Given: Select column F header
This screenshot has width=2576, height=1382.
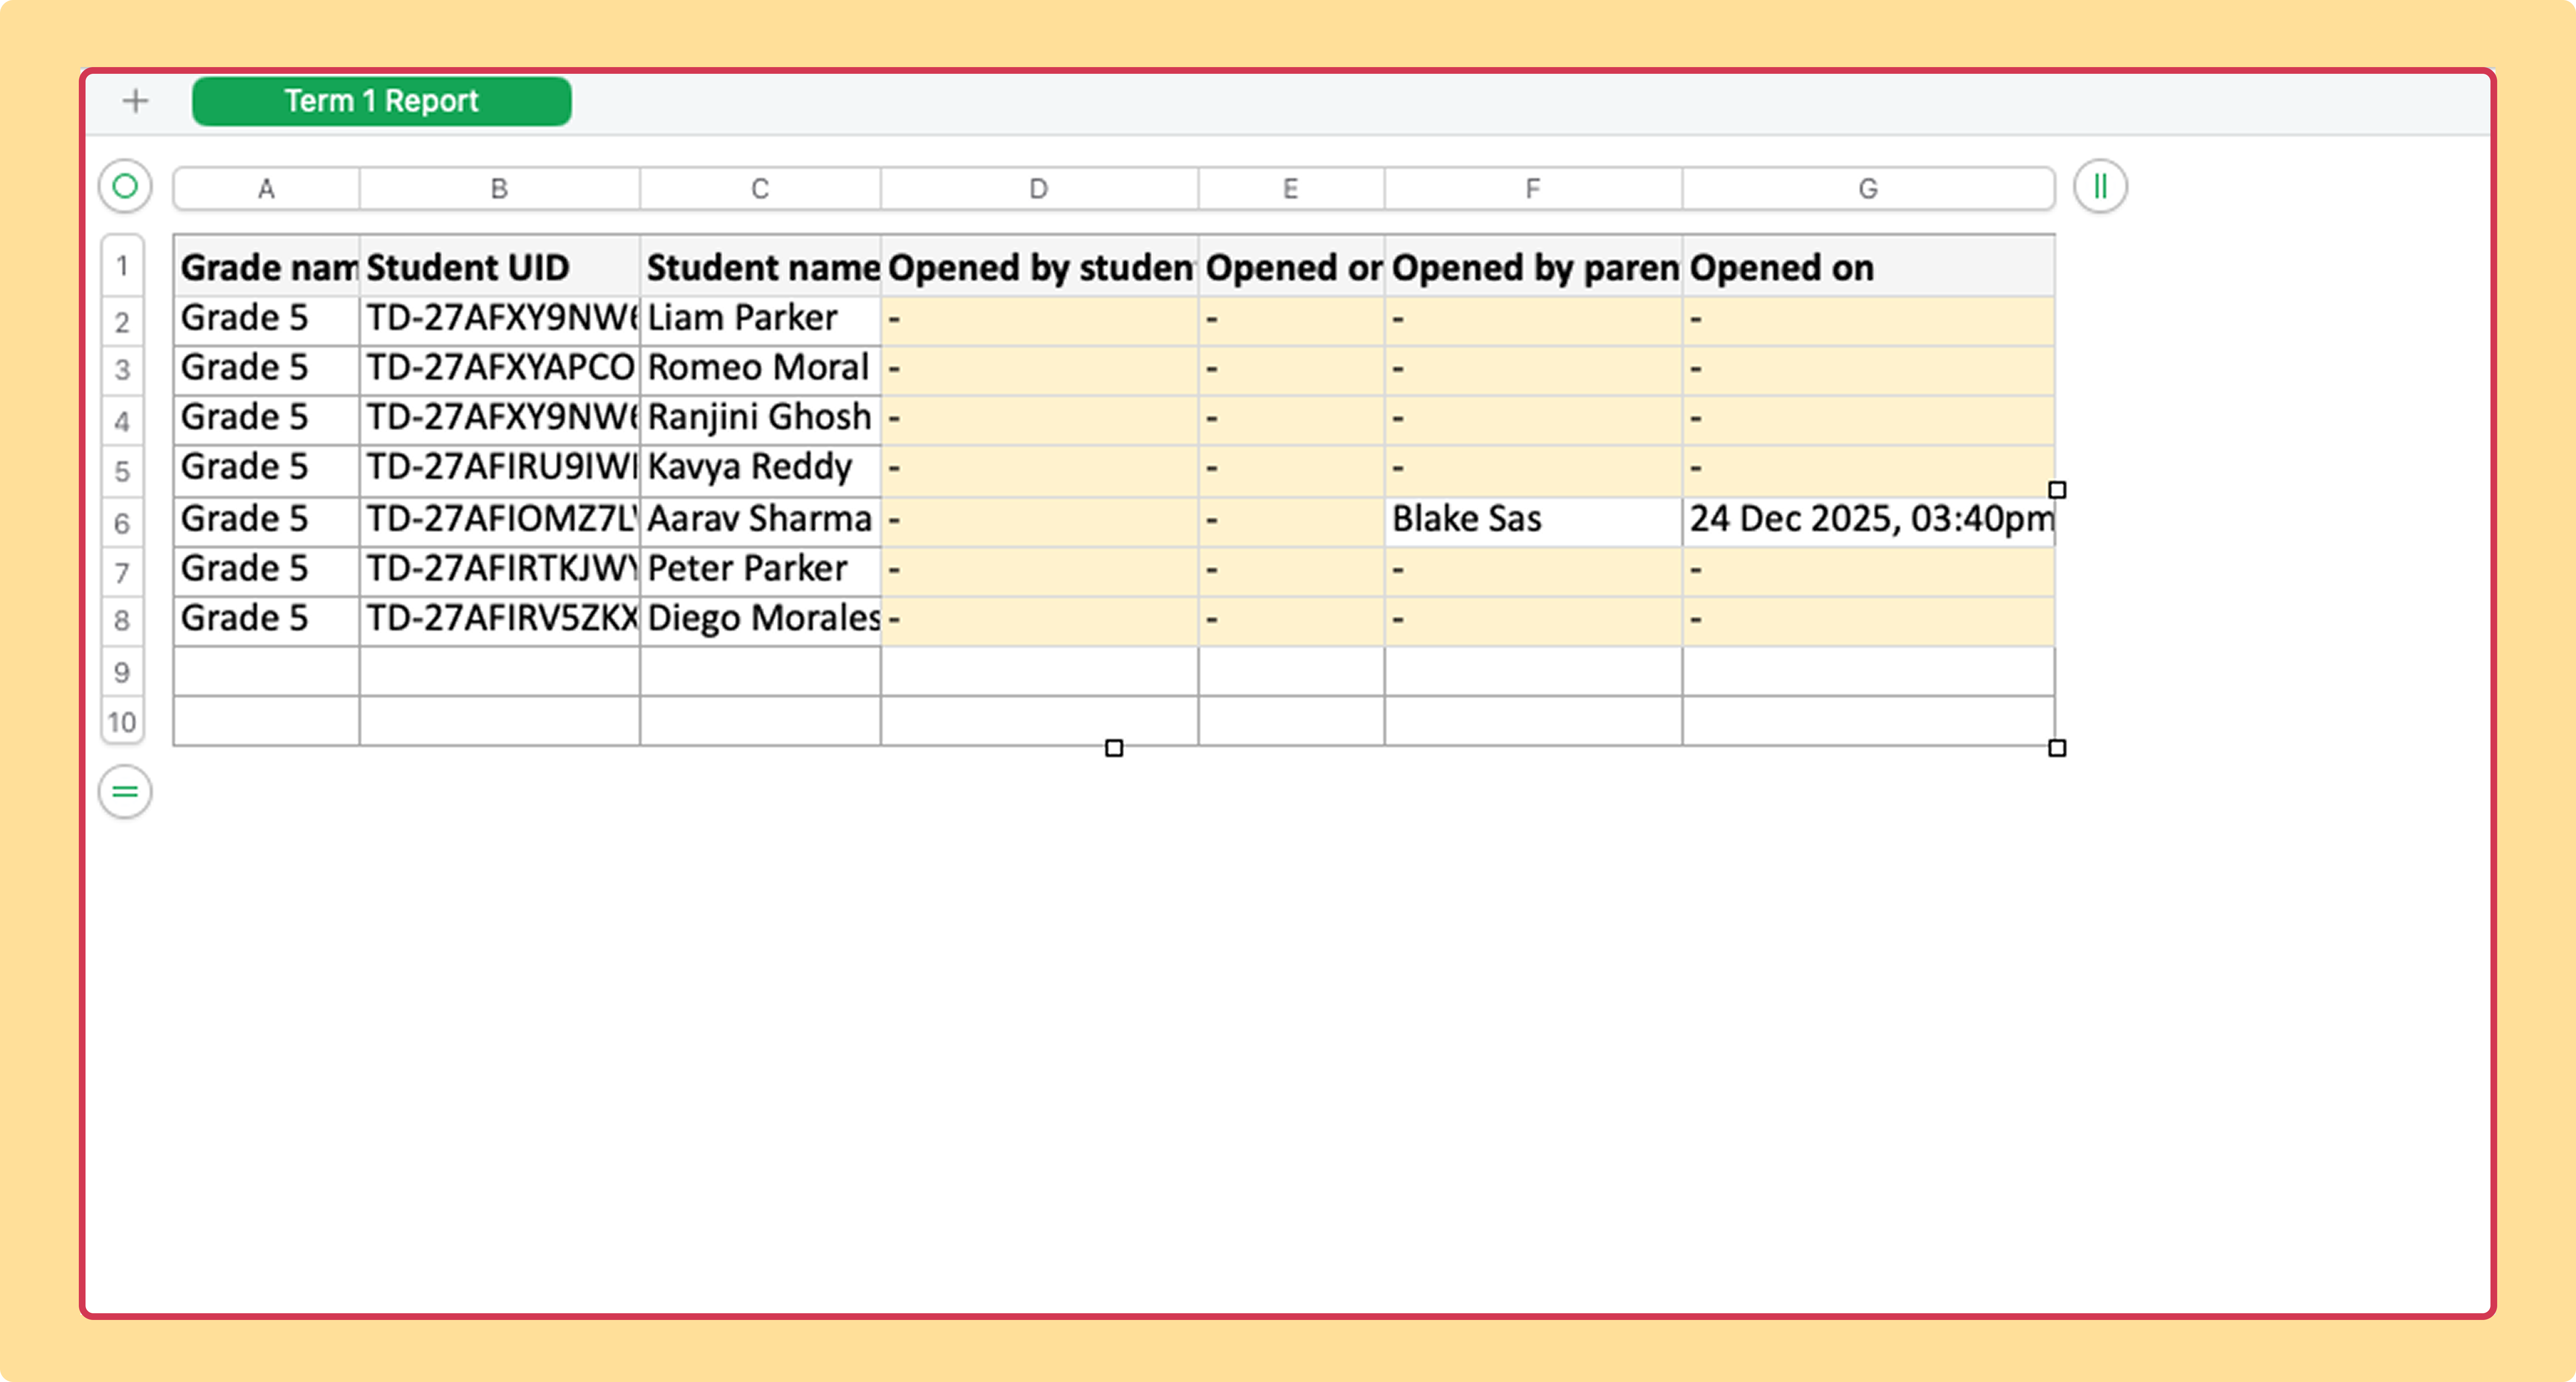Looking at the screenshot, I should click(1533, 189).
